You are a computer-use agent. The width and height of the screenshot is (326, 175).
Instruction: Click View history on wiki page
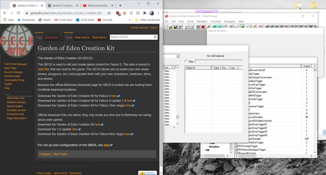pos(99,38)
